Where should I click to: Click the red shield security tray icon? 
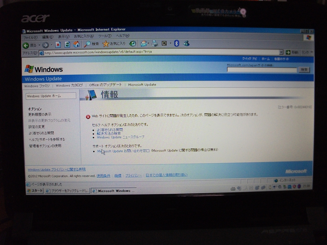tap(294, 186)
